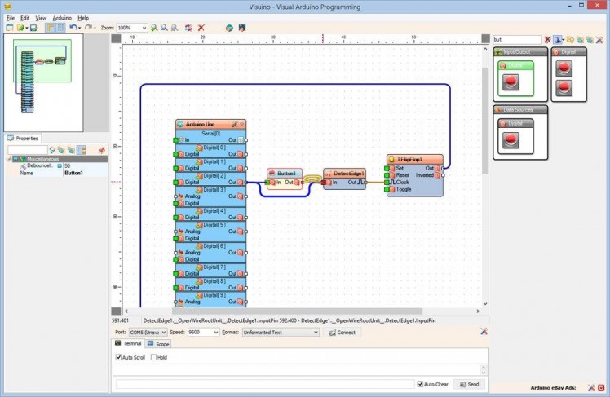Toggle the Auto Clear checkbox
Image resolution: width=610 pixels, height=397 pixels.
tap(420, 384)
